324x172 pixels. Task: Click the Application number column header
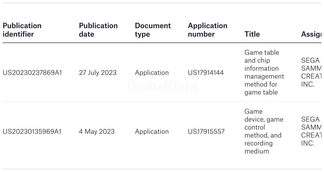207,30
